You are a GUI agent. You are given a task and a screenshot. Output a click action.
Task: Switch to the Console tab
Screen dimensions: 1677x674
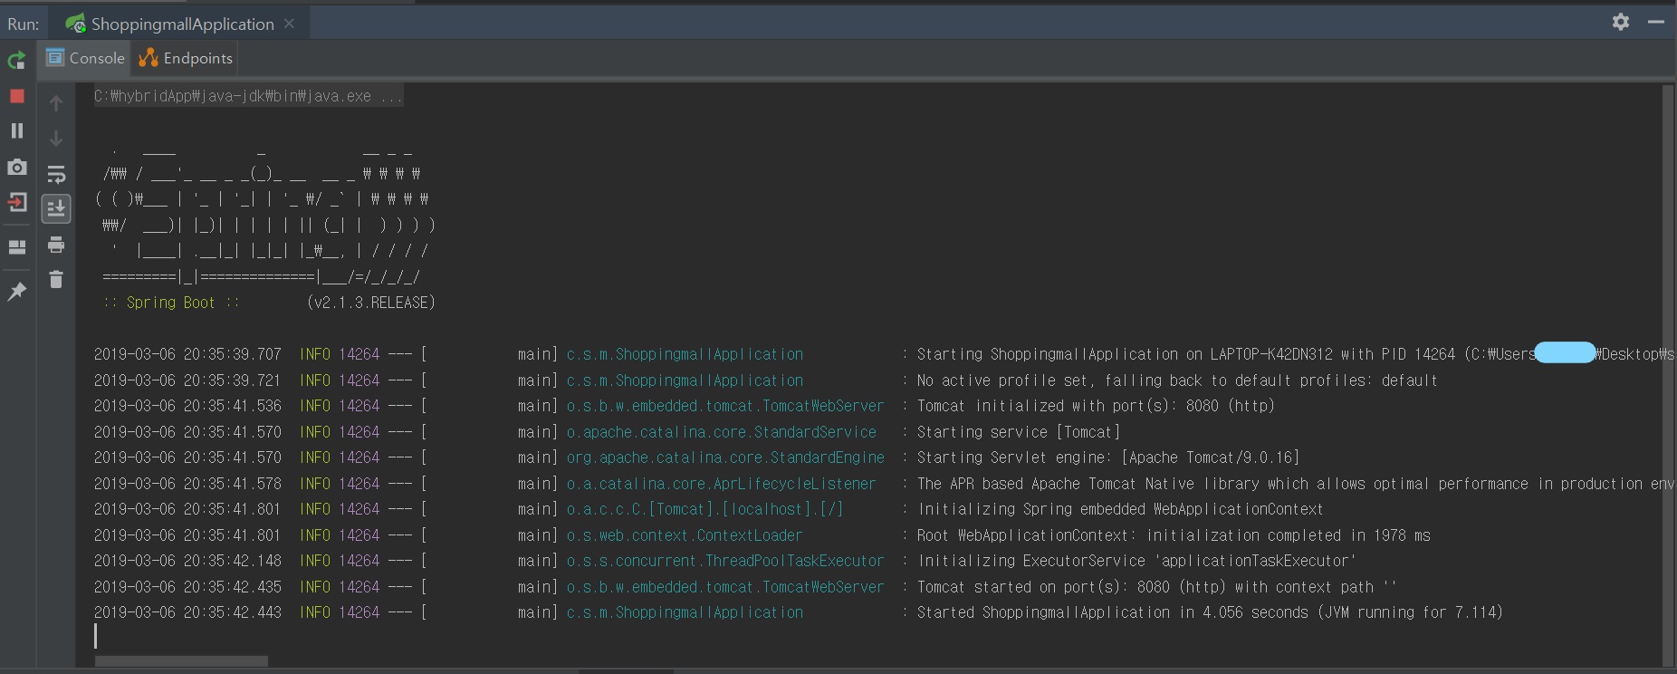pos(85,58)
